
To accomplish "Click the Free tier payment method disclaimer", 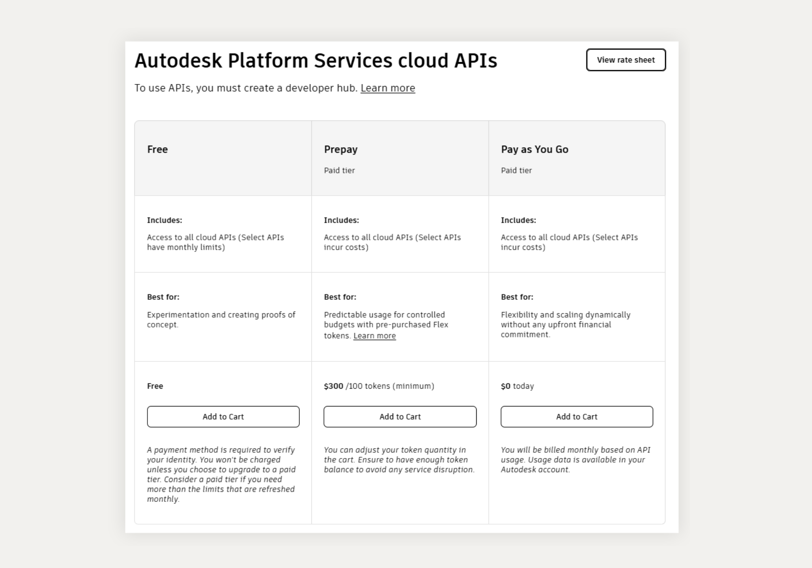I will tap(221, 475).
